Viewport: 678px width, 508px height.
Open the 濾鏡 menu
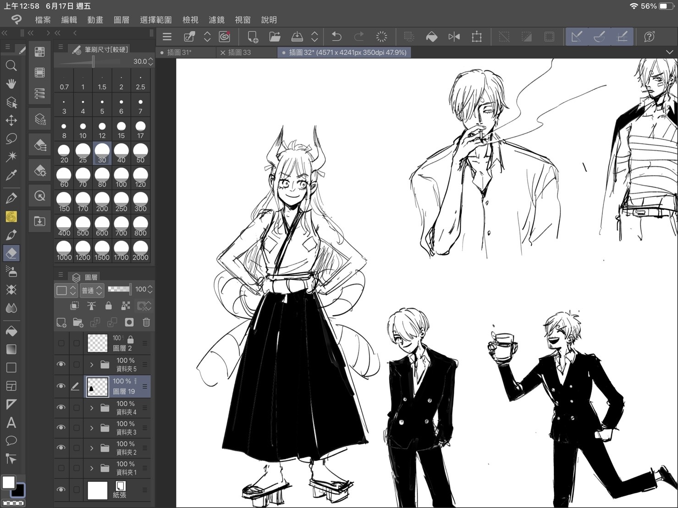pos(216,20)
